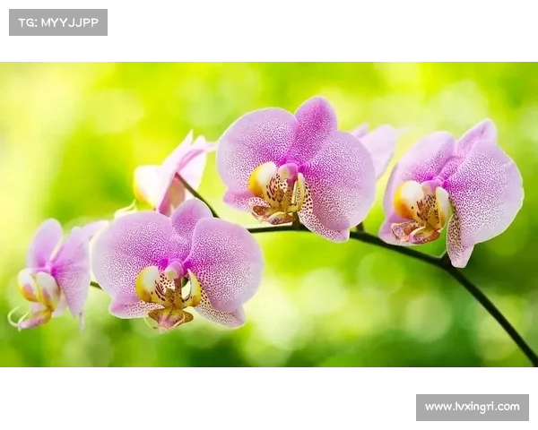Select the large front-left orchid blossom
Image resolution: width=538 pixels, height=430 pixels.
point(177,266)
